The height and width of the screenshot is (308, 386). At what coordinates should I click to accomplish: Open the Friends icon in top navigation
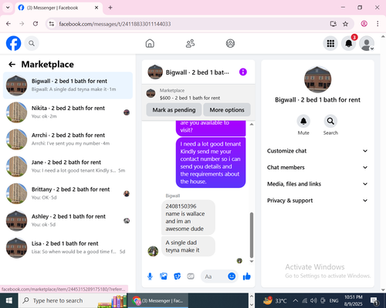point(190,43)
